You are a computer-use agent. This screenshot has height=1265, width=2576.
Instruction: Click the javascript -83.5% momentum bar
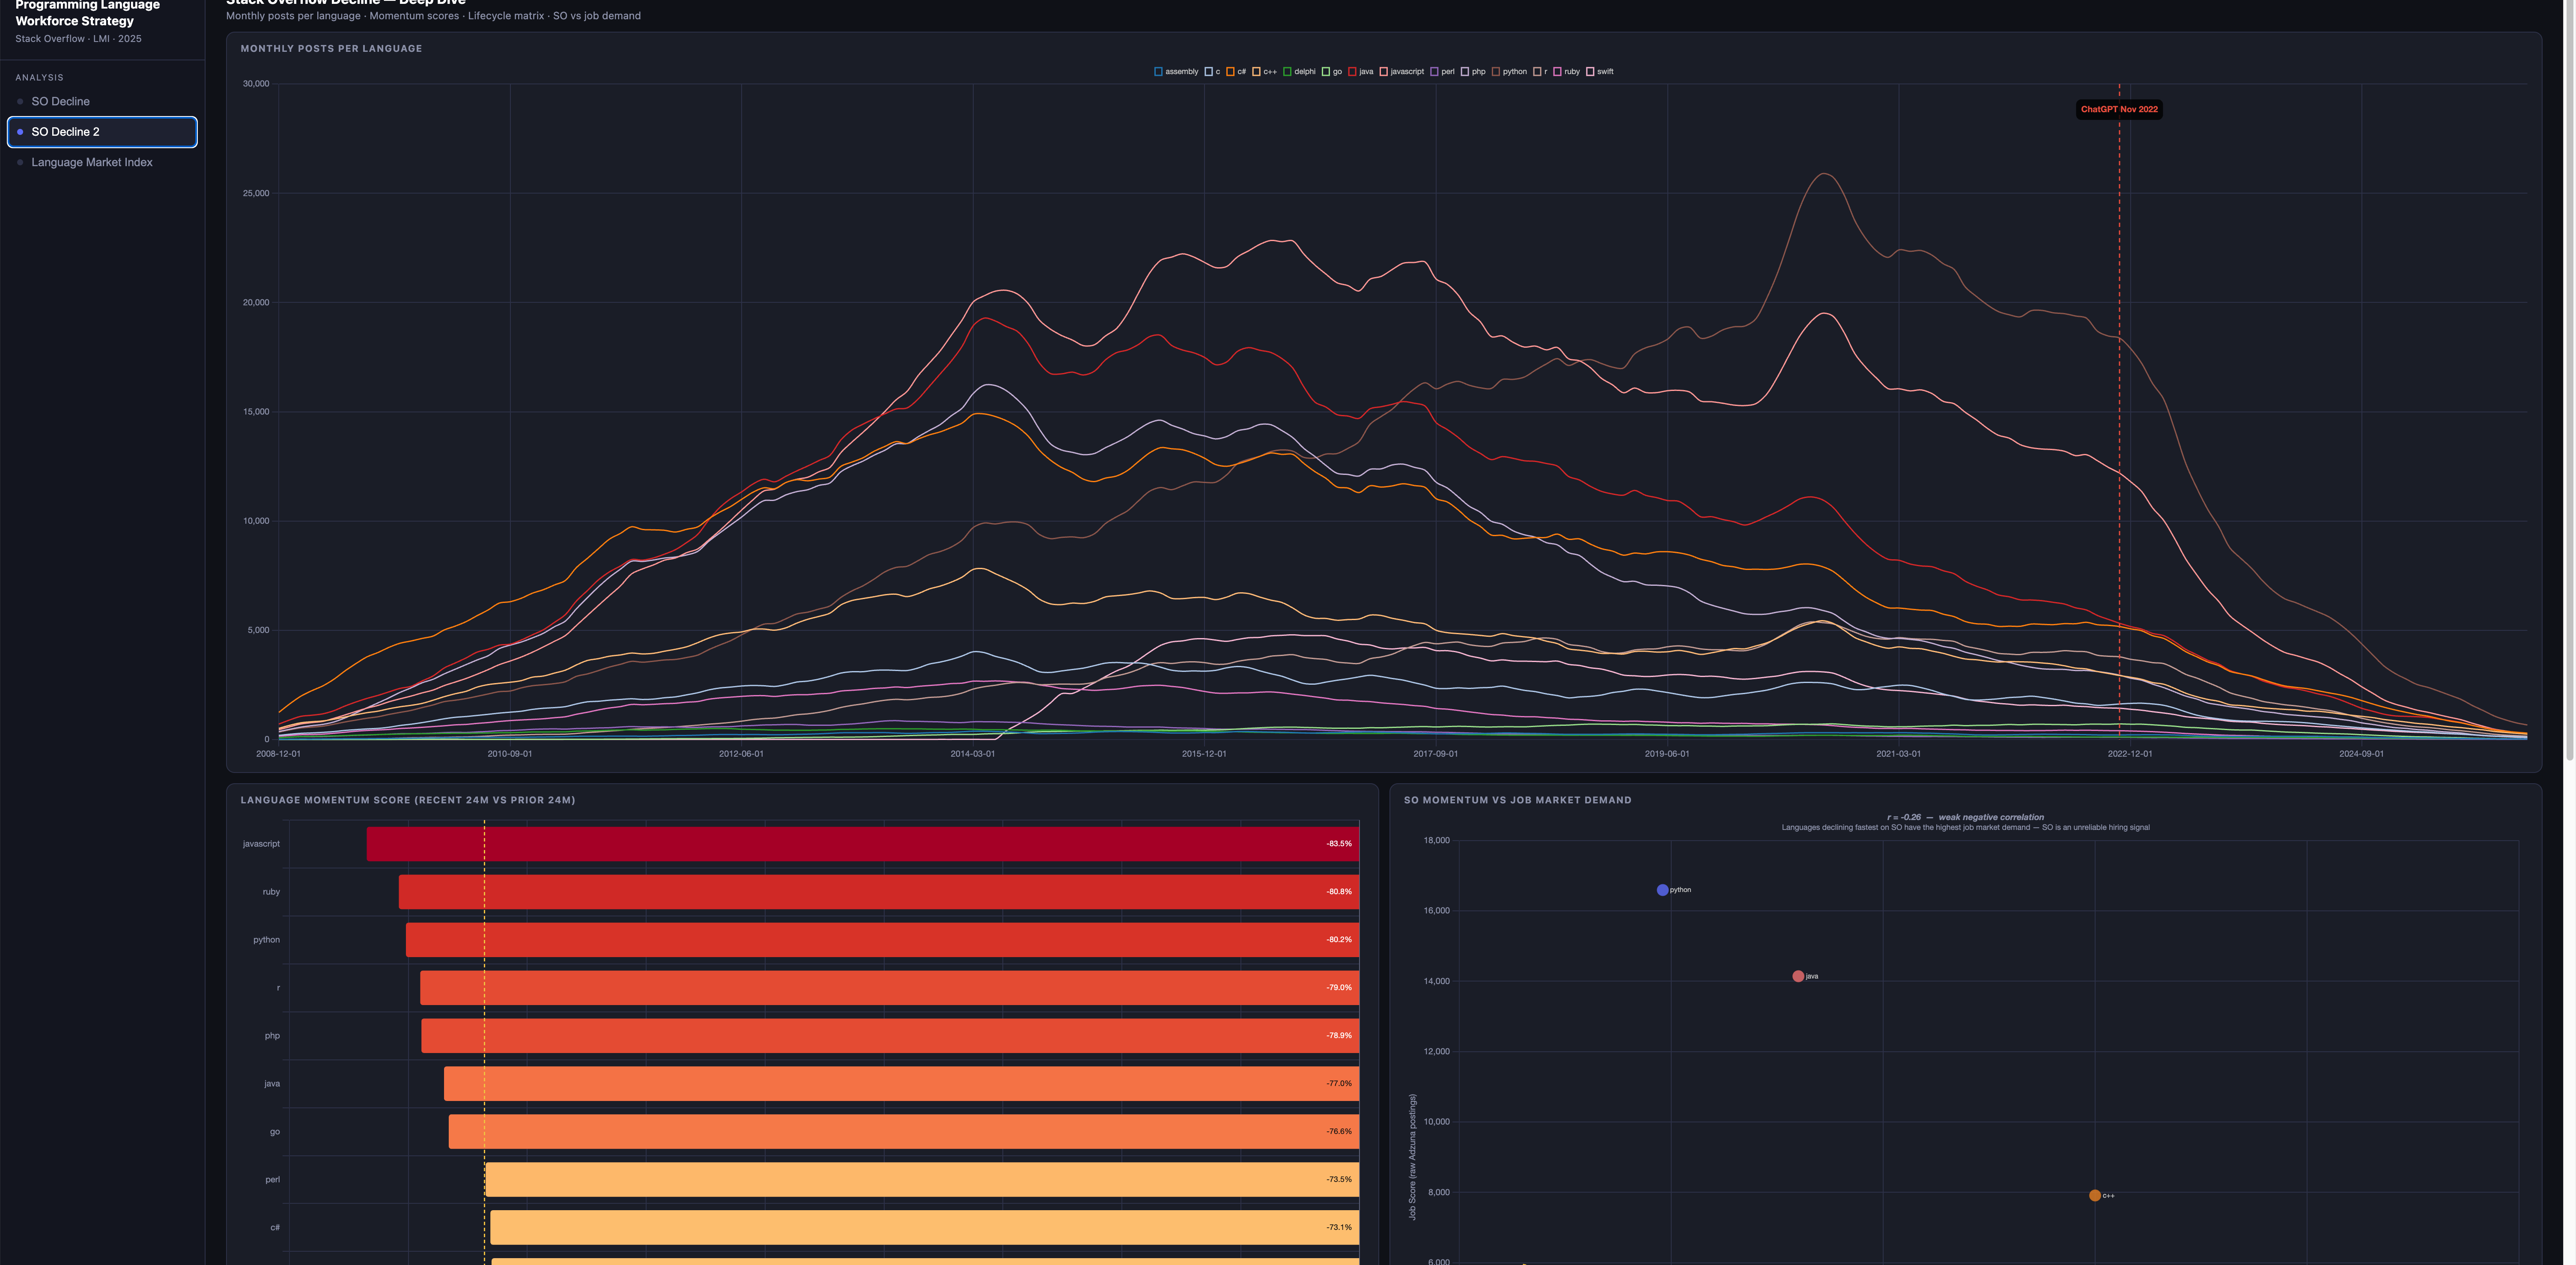pos(863,844)
